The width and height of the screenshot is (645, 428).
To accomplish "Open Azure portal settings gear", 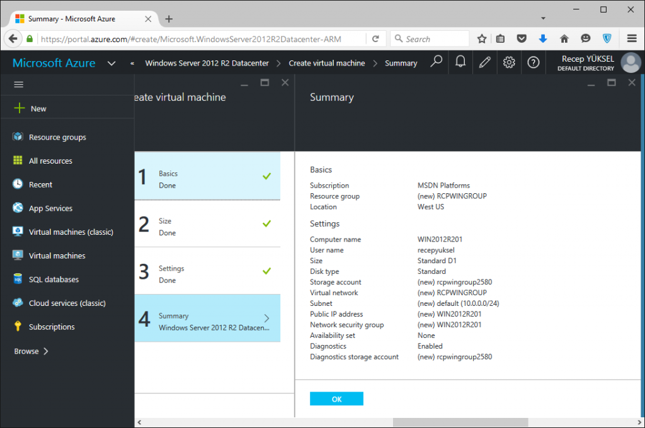I will click(509, 62).
